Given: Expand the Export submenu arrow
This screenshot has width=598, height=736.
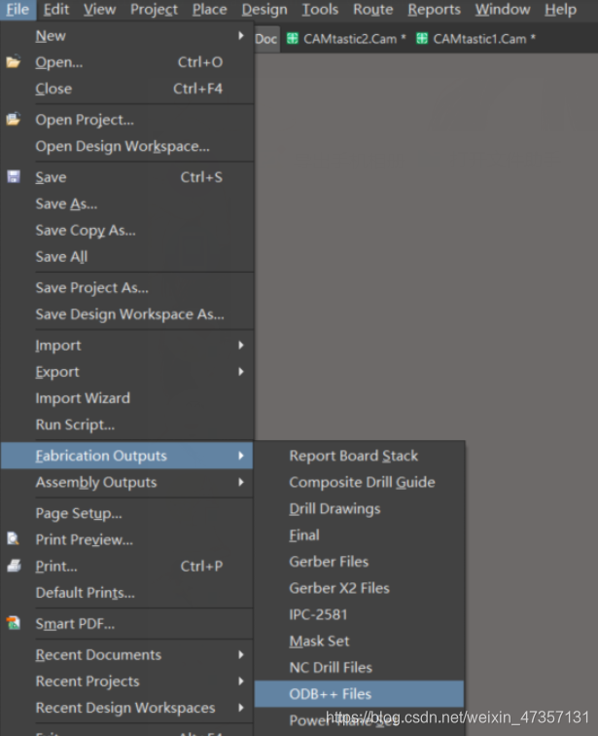Looking at the screenshot, I should [x=241, y=371].
